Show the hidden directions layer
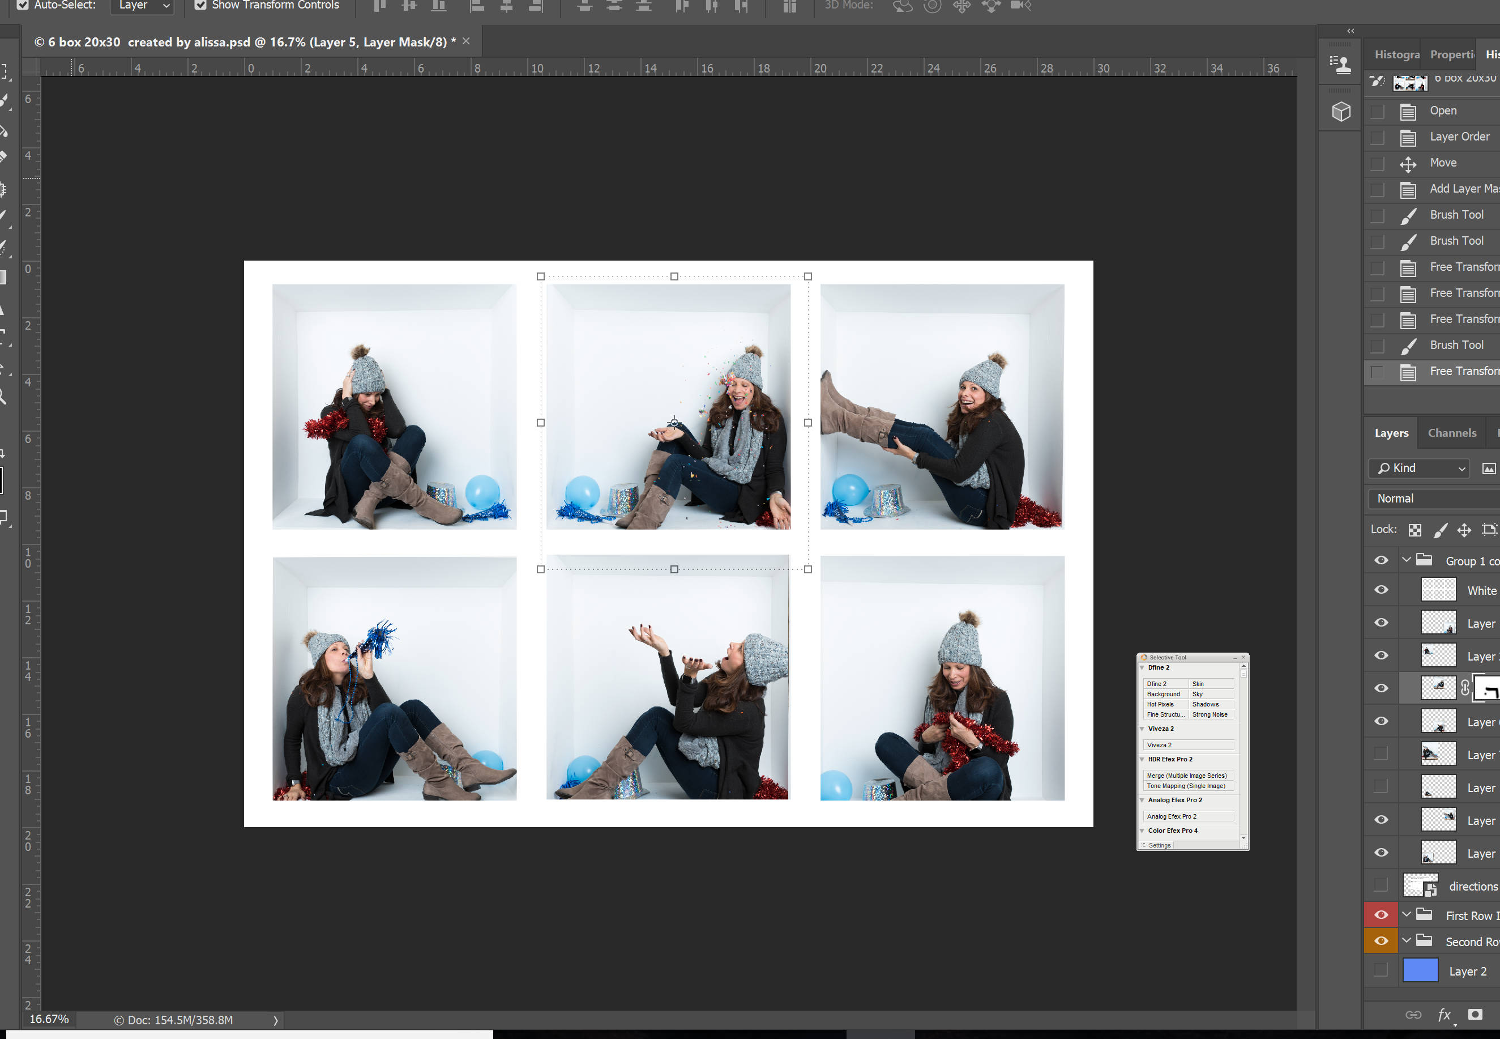Image resolution: width=1500 pixels, height=1039 pixels. point(1381,885)
